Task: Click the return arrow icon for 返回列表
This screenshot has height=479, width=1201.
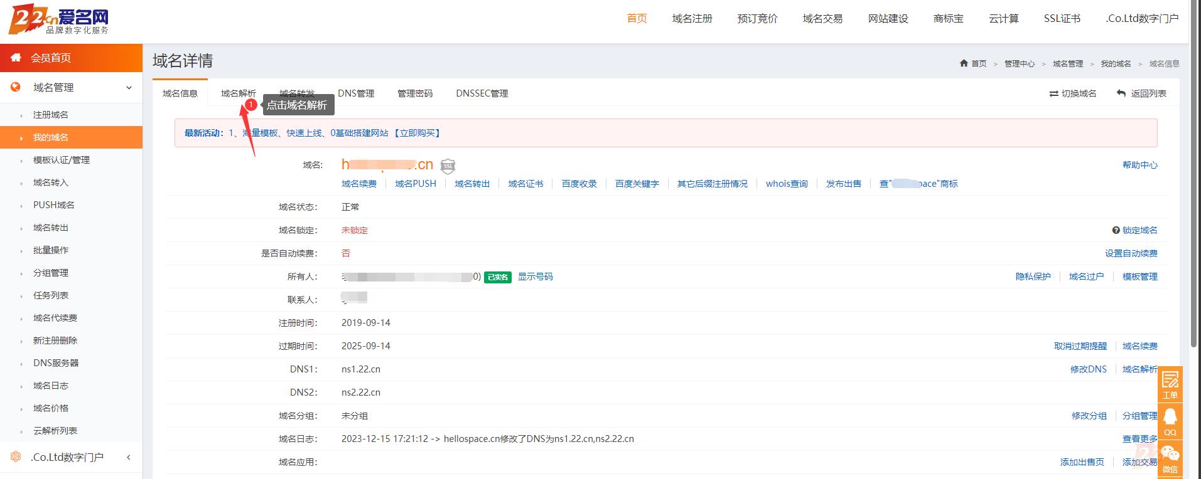Action: [1121, 93]
